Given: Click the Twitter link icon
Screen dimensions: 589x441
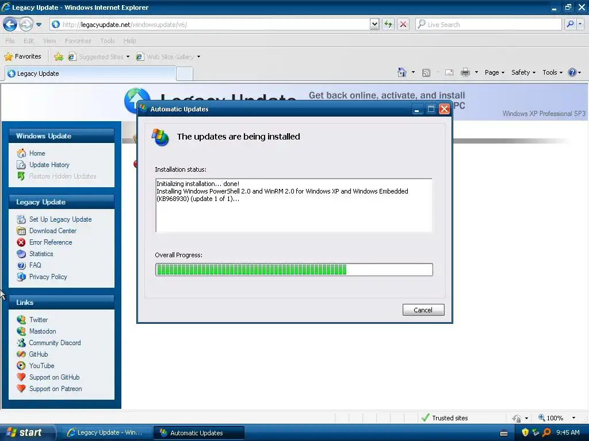Looking at the screenshot, I should 21,320.
